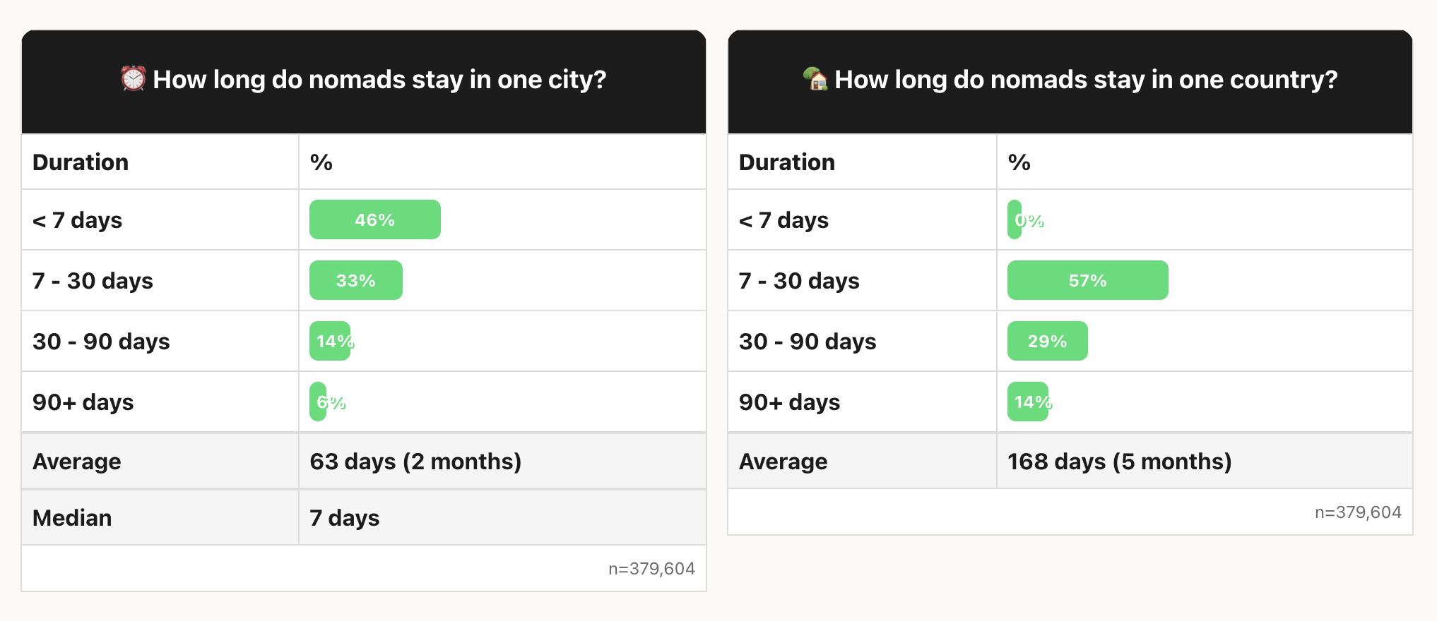The height and width of the screenshot is (621, 1437).
Task: Click the Duration header in city table
Action: [81, 162]
